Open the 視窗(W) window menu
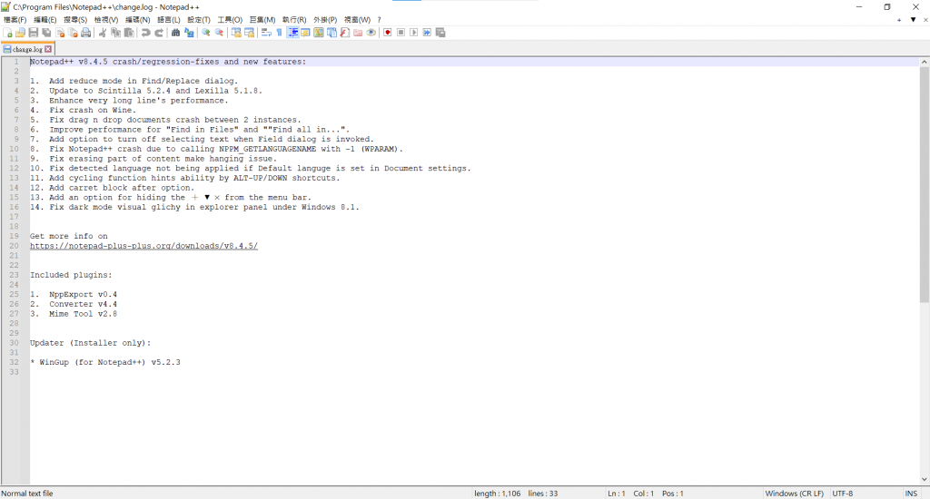 [357, 20]
